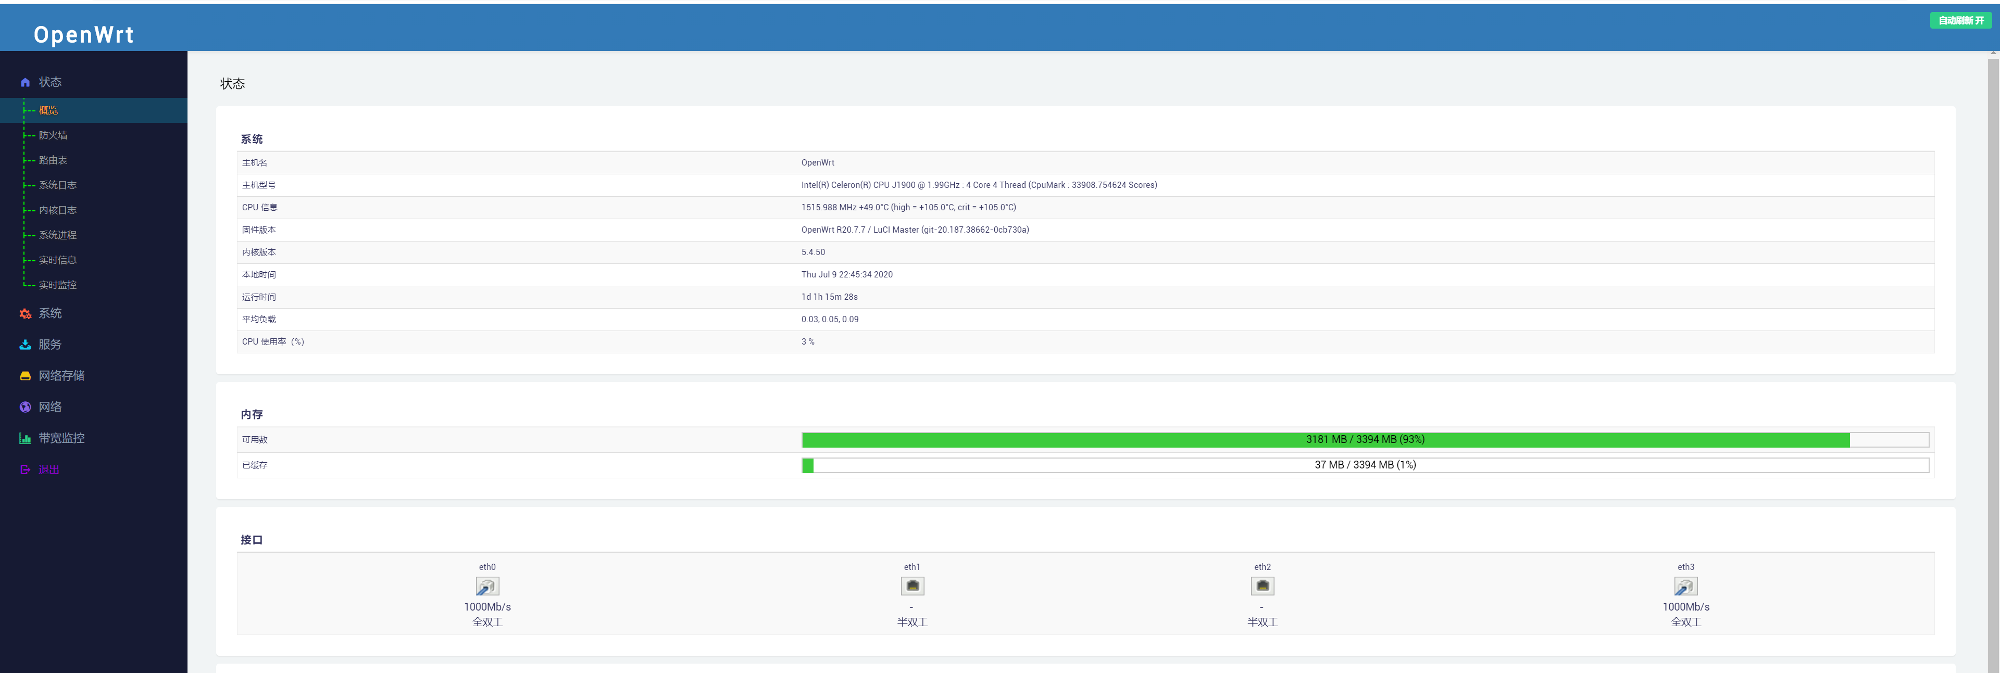Screen dimensions: 2000x673
Task: Click the globe icon beside 网络
Action: point(25,407)
